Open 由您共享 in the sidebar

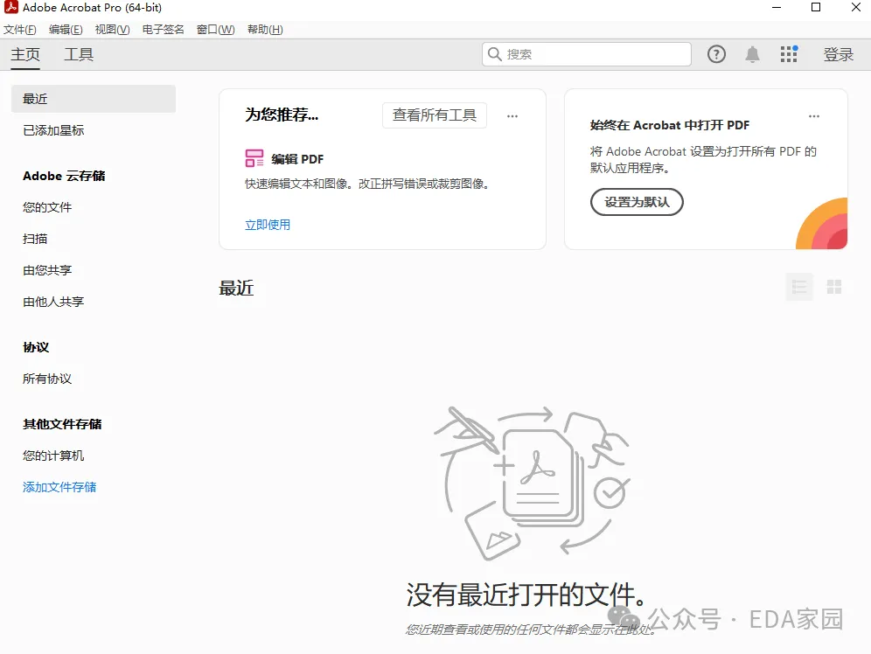tap(47, 270)
